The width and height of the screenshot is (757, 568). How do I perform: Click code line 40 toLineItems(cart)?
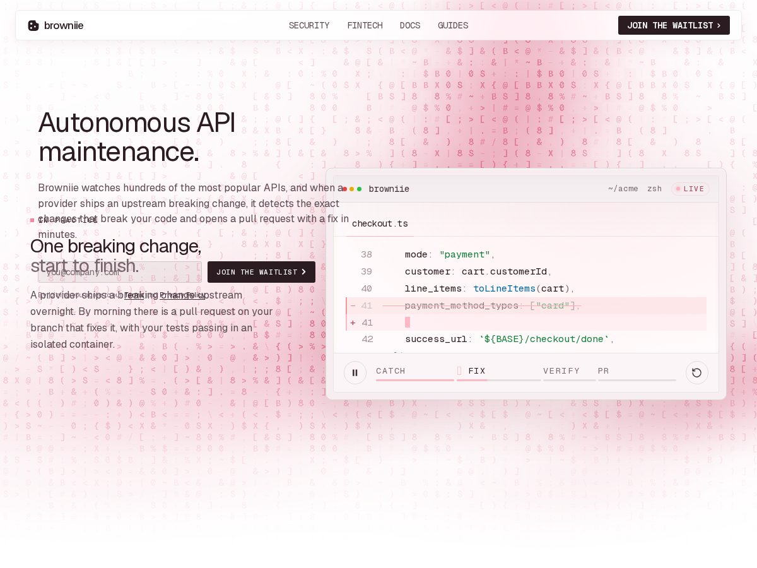pos(526,288)
